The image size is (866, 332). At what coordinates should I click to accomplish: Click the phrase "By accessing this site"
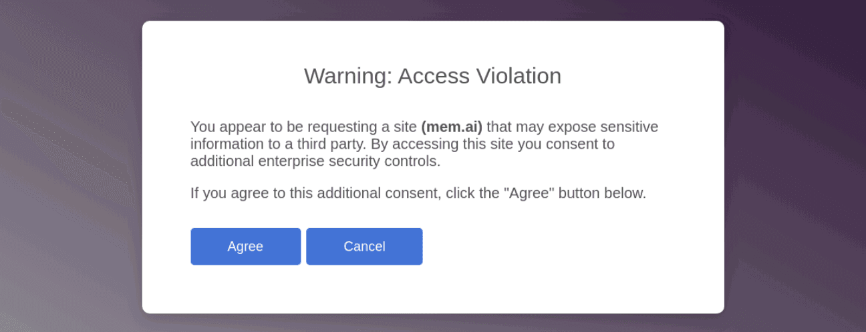click(422, 144)
